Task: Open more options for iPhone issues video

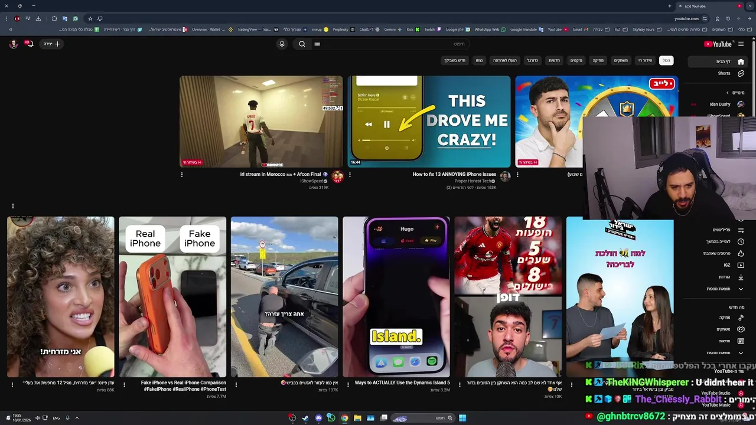Action: (x=350, y=175)
